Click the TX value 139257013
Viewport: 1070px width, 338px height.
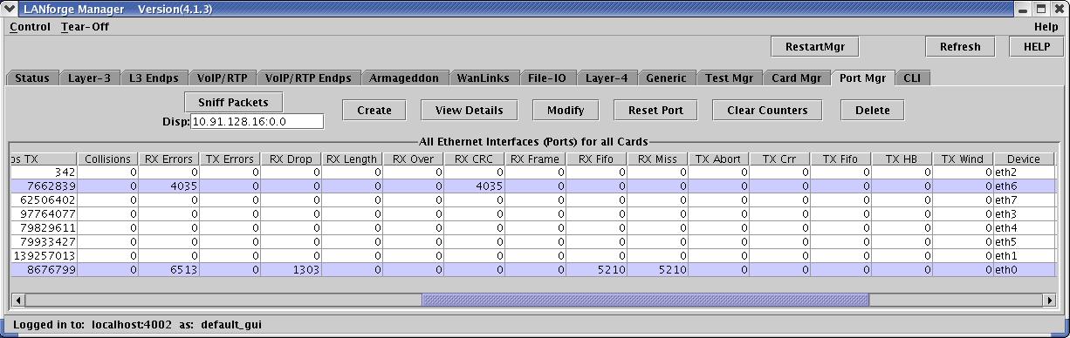pos(44,256)
